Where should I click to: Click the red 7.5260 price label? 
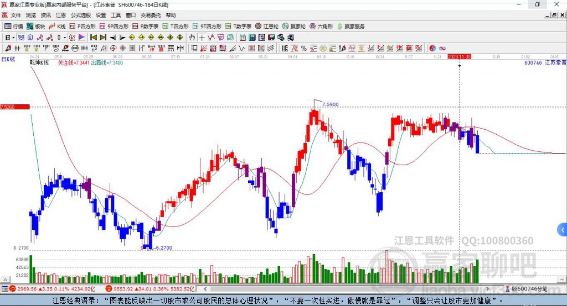coord(15,107)
